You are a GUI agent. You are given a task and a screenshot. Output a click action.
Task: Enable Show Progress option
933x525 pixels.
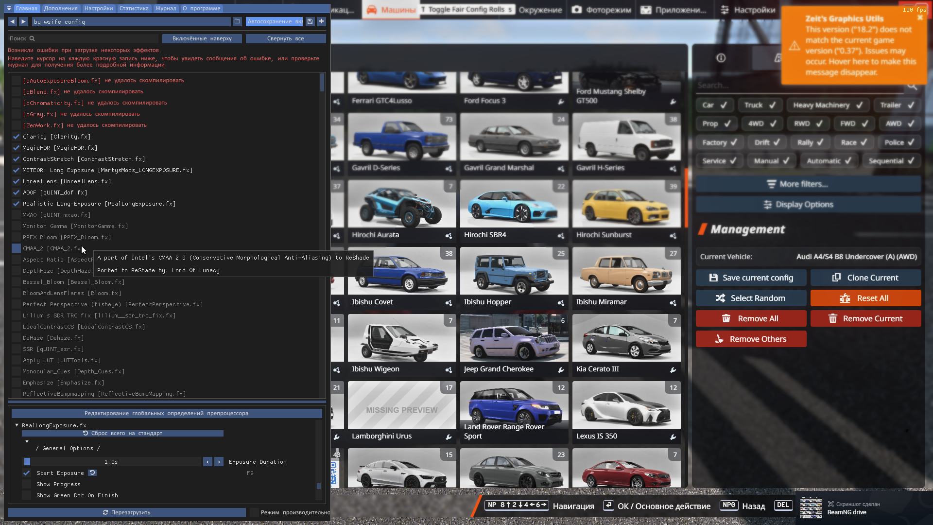(27, 484)
